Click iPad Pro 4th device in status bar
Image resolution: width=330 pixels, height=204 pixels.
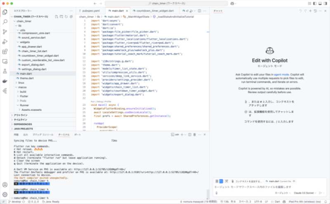pyautogui.click(x=304, y=202)
